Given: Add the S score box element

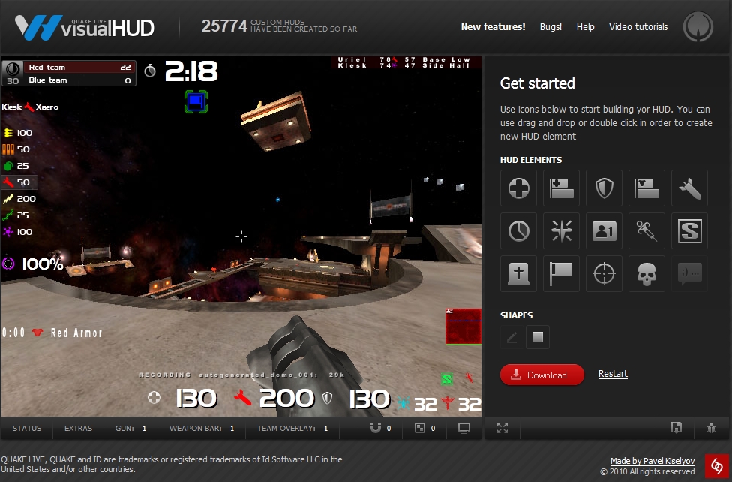Looking at the screenshot, I should 689,231.
